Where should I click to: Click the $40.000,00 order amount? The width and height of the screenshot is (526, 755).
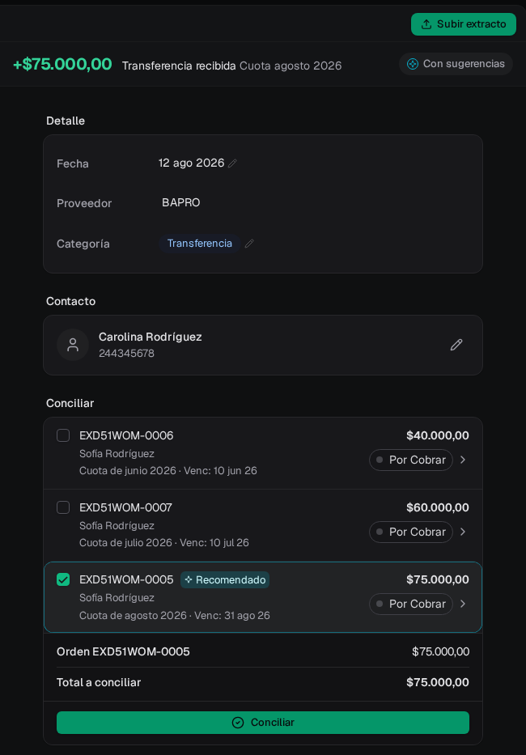438,435
